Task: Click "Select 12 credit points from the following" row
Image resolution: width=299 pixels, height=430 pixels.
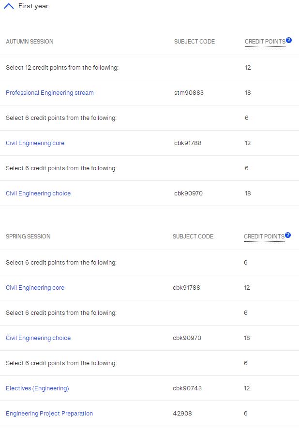Action: click(62, 68)
